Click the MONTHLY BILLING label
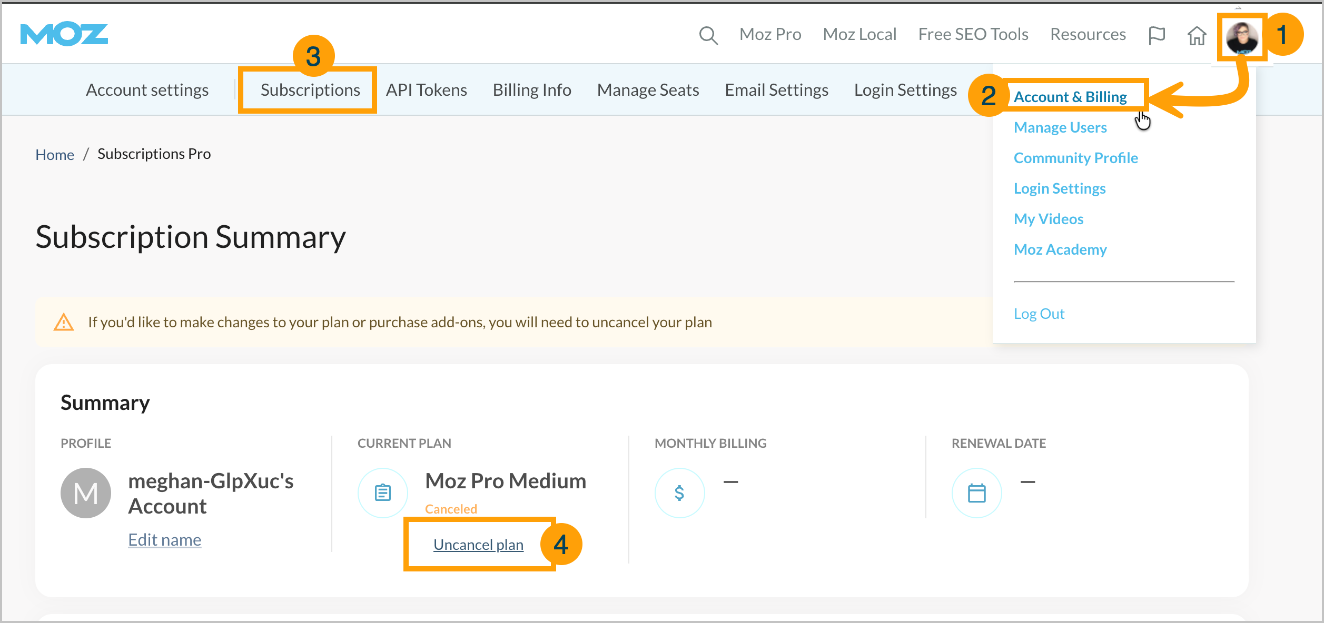The image size is (1324, 623). point(710,443)
